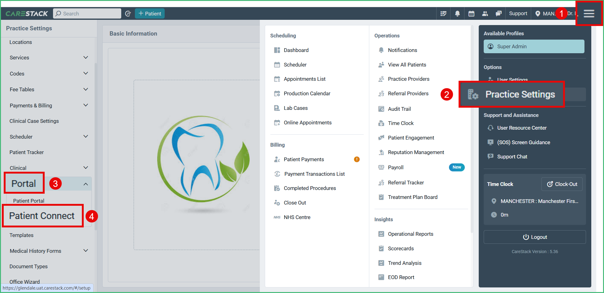
Task: Open the Support Chat icon
Action: [490, 157]
